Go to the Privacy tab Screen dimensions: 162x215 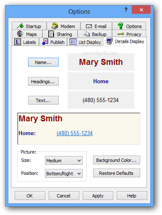(129, 34)
